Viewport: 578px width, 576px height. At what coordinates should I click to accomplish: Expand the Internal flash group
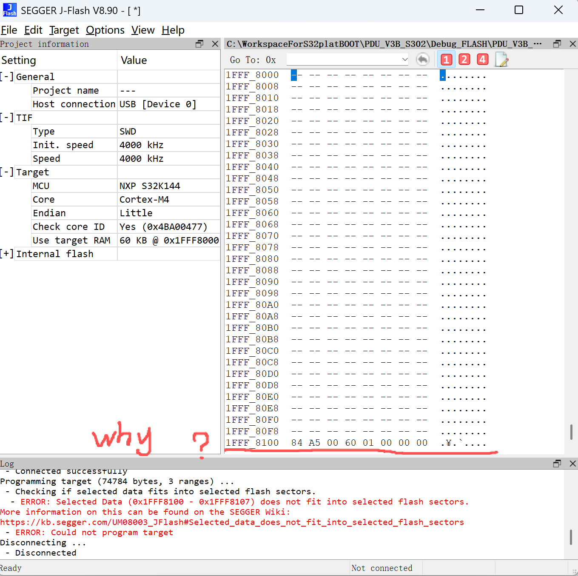point(7,254)
